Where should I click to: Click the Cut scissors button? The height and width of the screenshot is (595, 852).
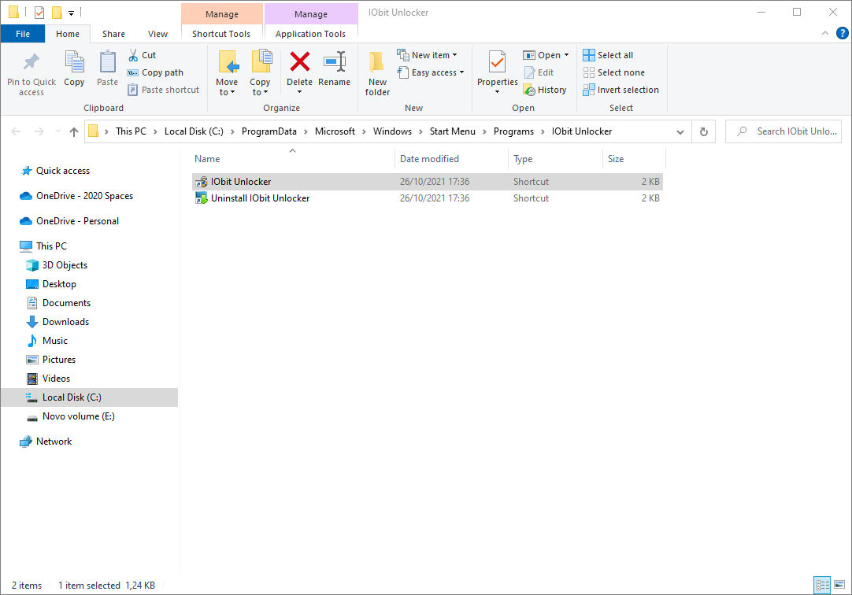[x=142, y=55]
